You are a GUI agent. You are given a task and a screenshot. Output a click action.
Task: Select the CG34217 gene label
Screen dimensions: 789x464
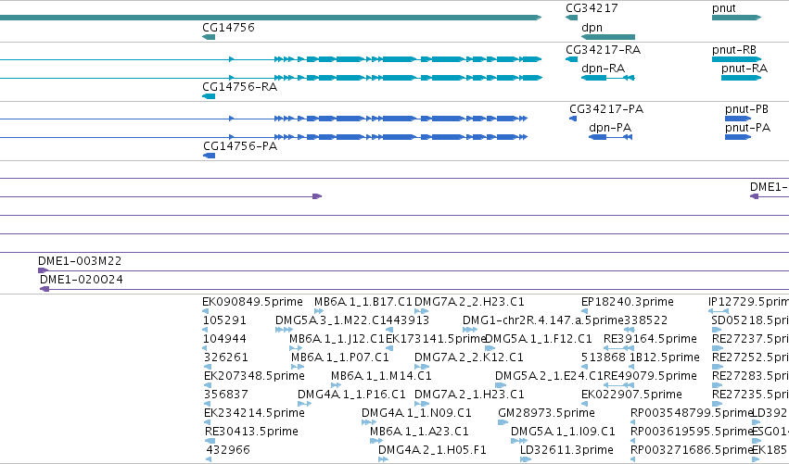[592, 8]
